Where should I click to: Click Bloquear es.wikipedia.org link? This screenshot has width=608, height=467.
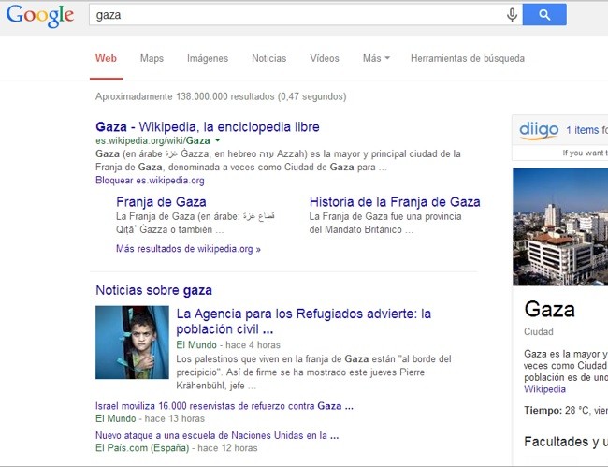tap(150, 181)
